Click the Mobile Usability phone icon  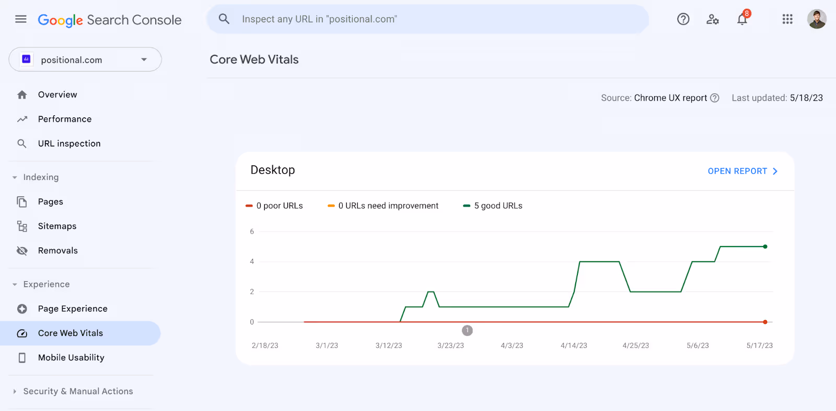click(22, 358)
